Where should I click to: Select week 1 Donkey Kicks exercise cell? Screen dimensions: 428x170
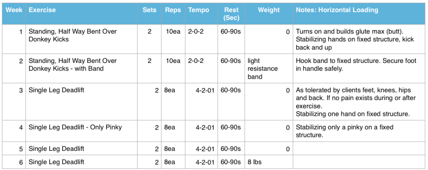click(x=82, y=39)
